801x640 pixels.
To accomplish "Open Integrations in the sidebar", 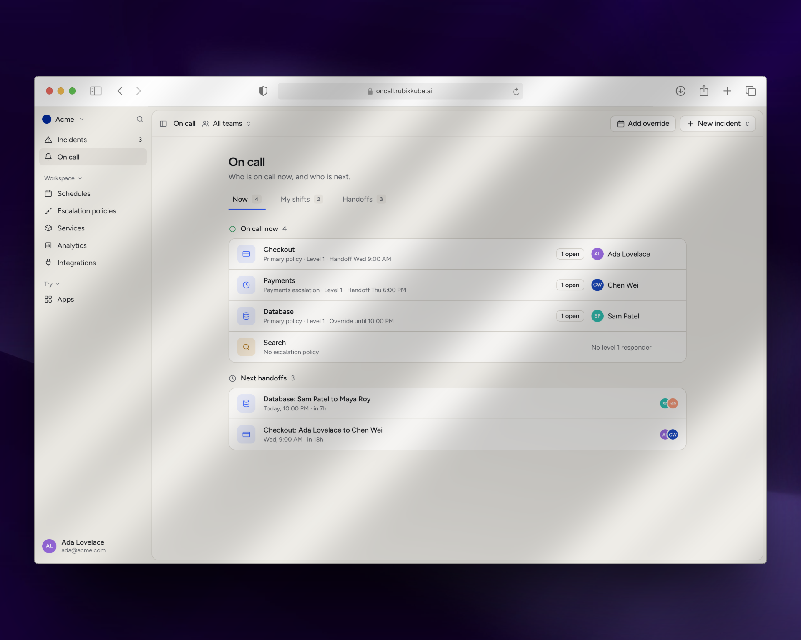I will (93, 263).
